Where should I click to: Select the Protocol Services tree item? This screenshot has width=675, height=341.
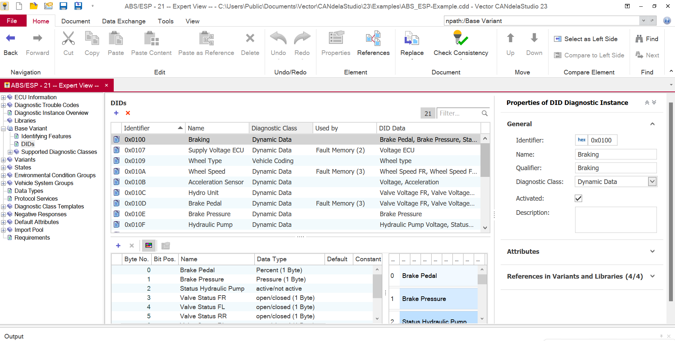point(36,199)
